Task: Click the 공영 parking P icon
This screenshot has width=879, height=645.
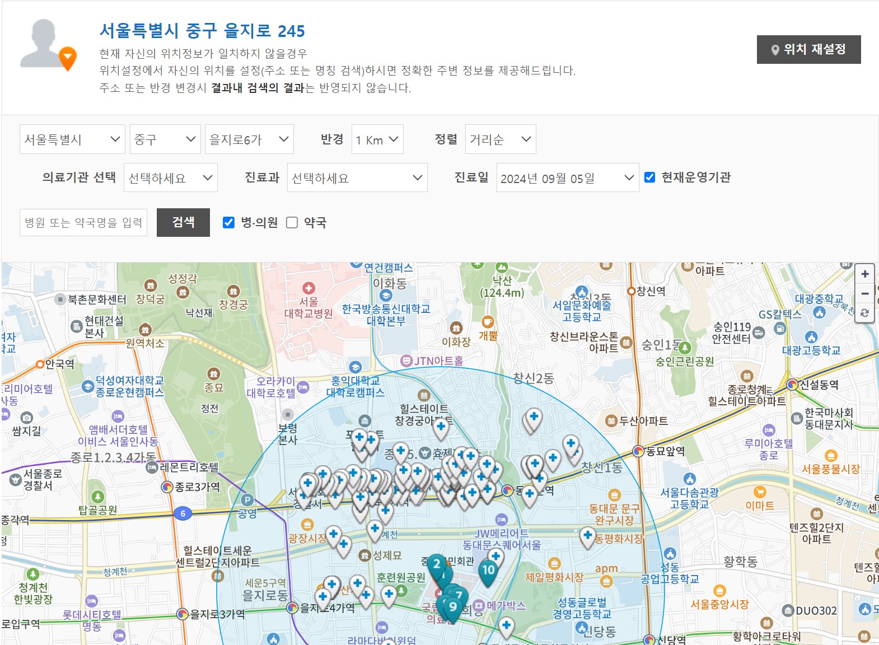Action: pyautogui.click(x=247, y=501)
